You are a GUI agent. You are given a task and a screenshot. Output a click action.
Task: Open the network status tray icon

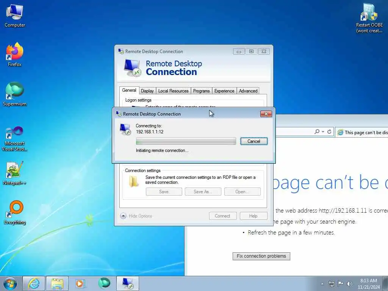(x=331, y=284)
